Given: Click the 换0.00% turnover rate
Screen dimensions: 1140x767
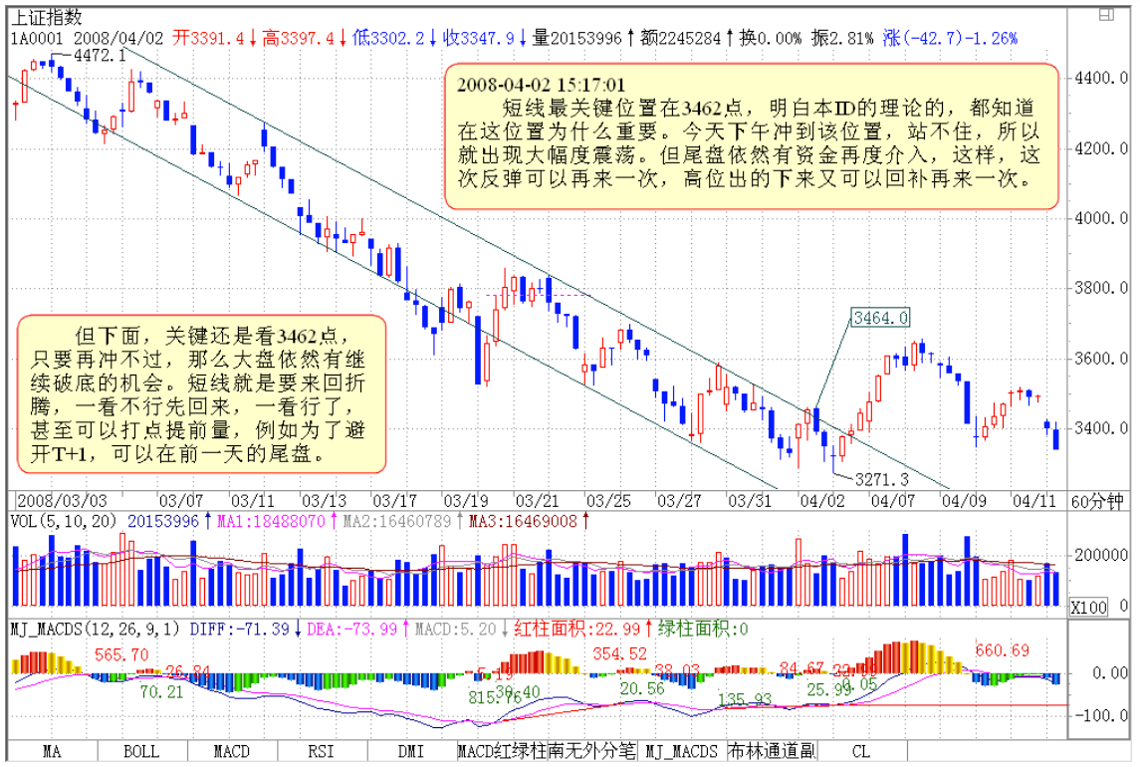Looking at the screenshot, I should pyautogui.click(x=771, y=38).
